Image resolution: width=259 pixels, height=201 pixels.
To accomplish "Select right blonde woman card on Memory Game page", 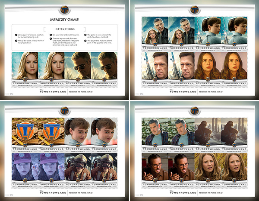I will point(51,70).
